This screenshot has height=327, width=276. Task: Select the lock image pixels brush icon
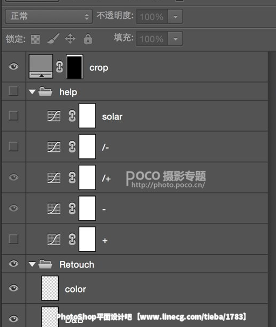pyautogui.click(x=53, y=39)
